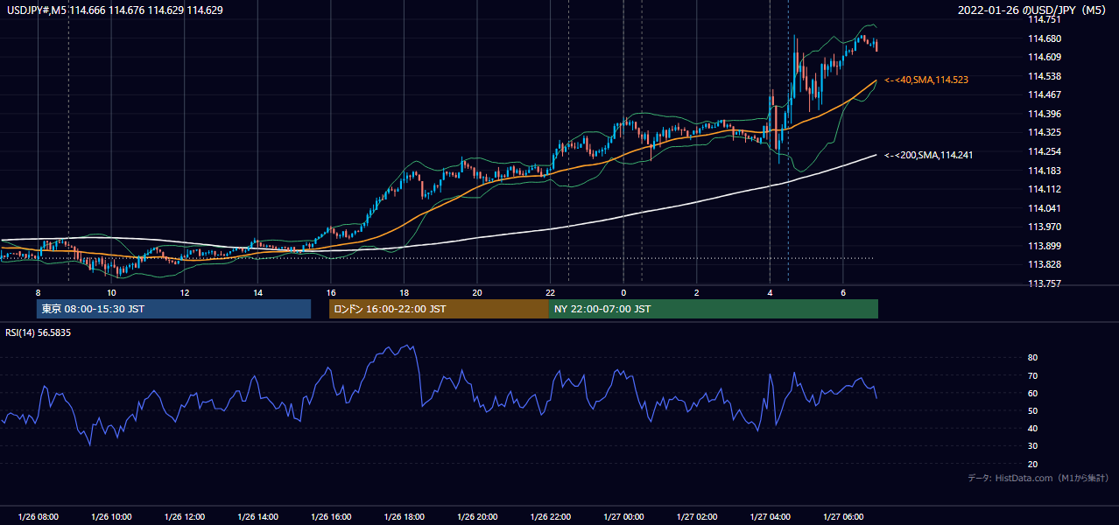Image resolution: width=1119 pixels, height=525 pixels.
Task: Click the RSI(14) 56.5835 indicator label
Action: click(38, 332)
